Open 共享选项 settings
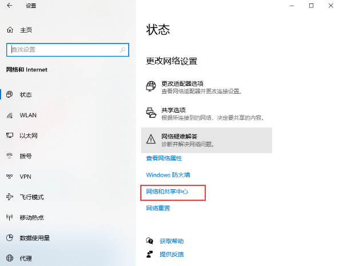The height and width of the screenshot is (266, 339). (x=206, y=114)
